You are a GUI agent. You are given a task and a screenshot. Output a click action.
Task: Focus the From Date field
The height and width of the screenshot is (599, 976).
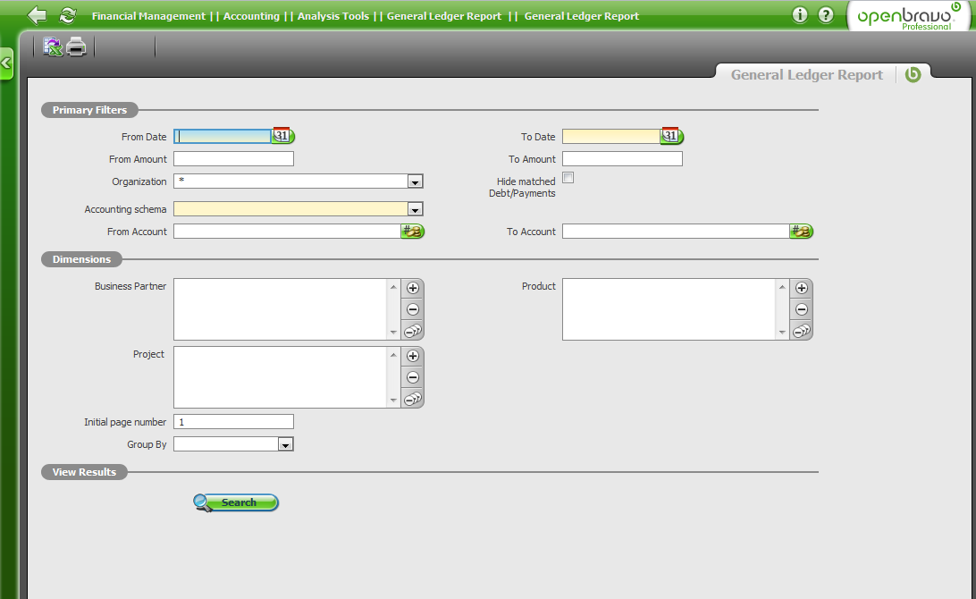[x=223, y=137]
